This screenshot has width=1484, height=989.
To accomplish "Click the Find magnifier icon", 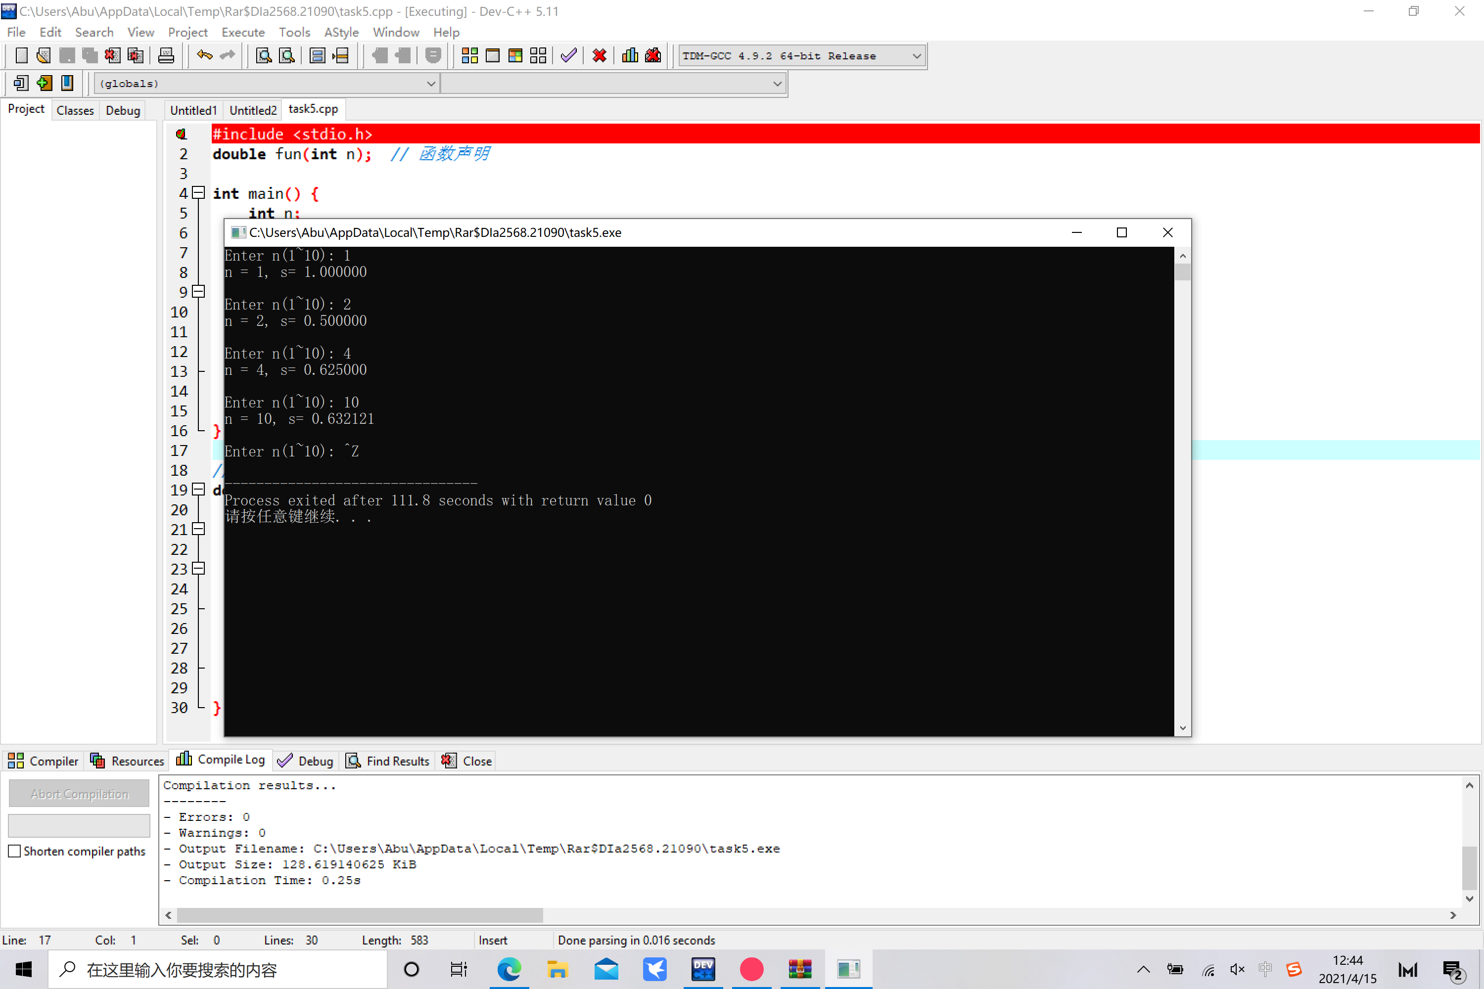I will [264, 55].
